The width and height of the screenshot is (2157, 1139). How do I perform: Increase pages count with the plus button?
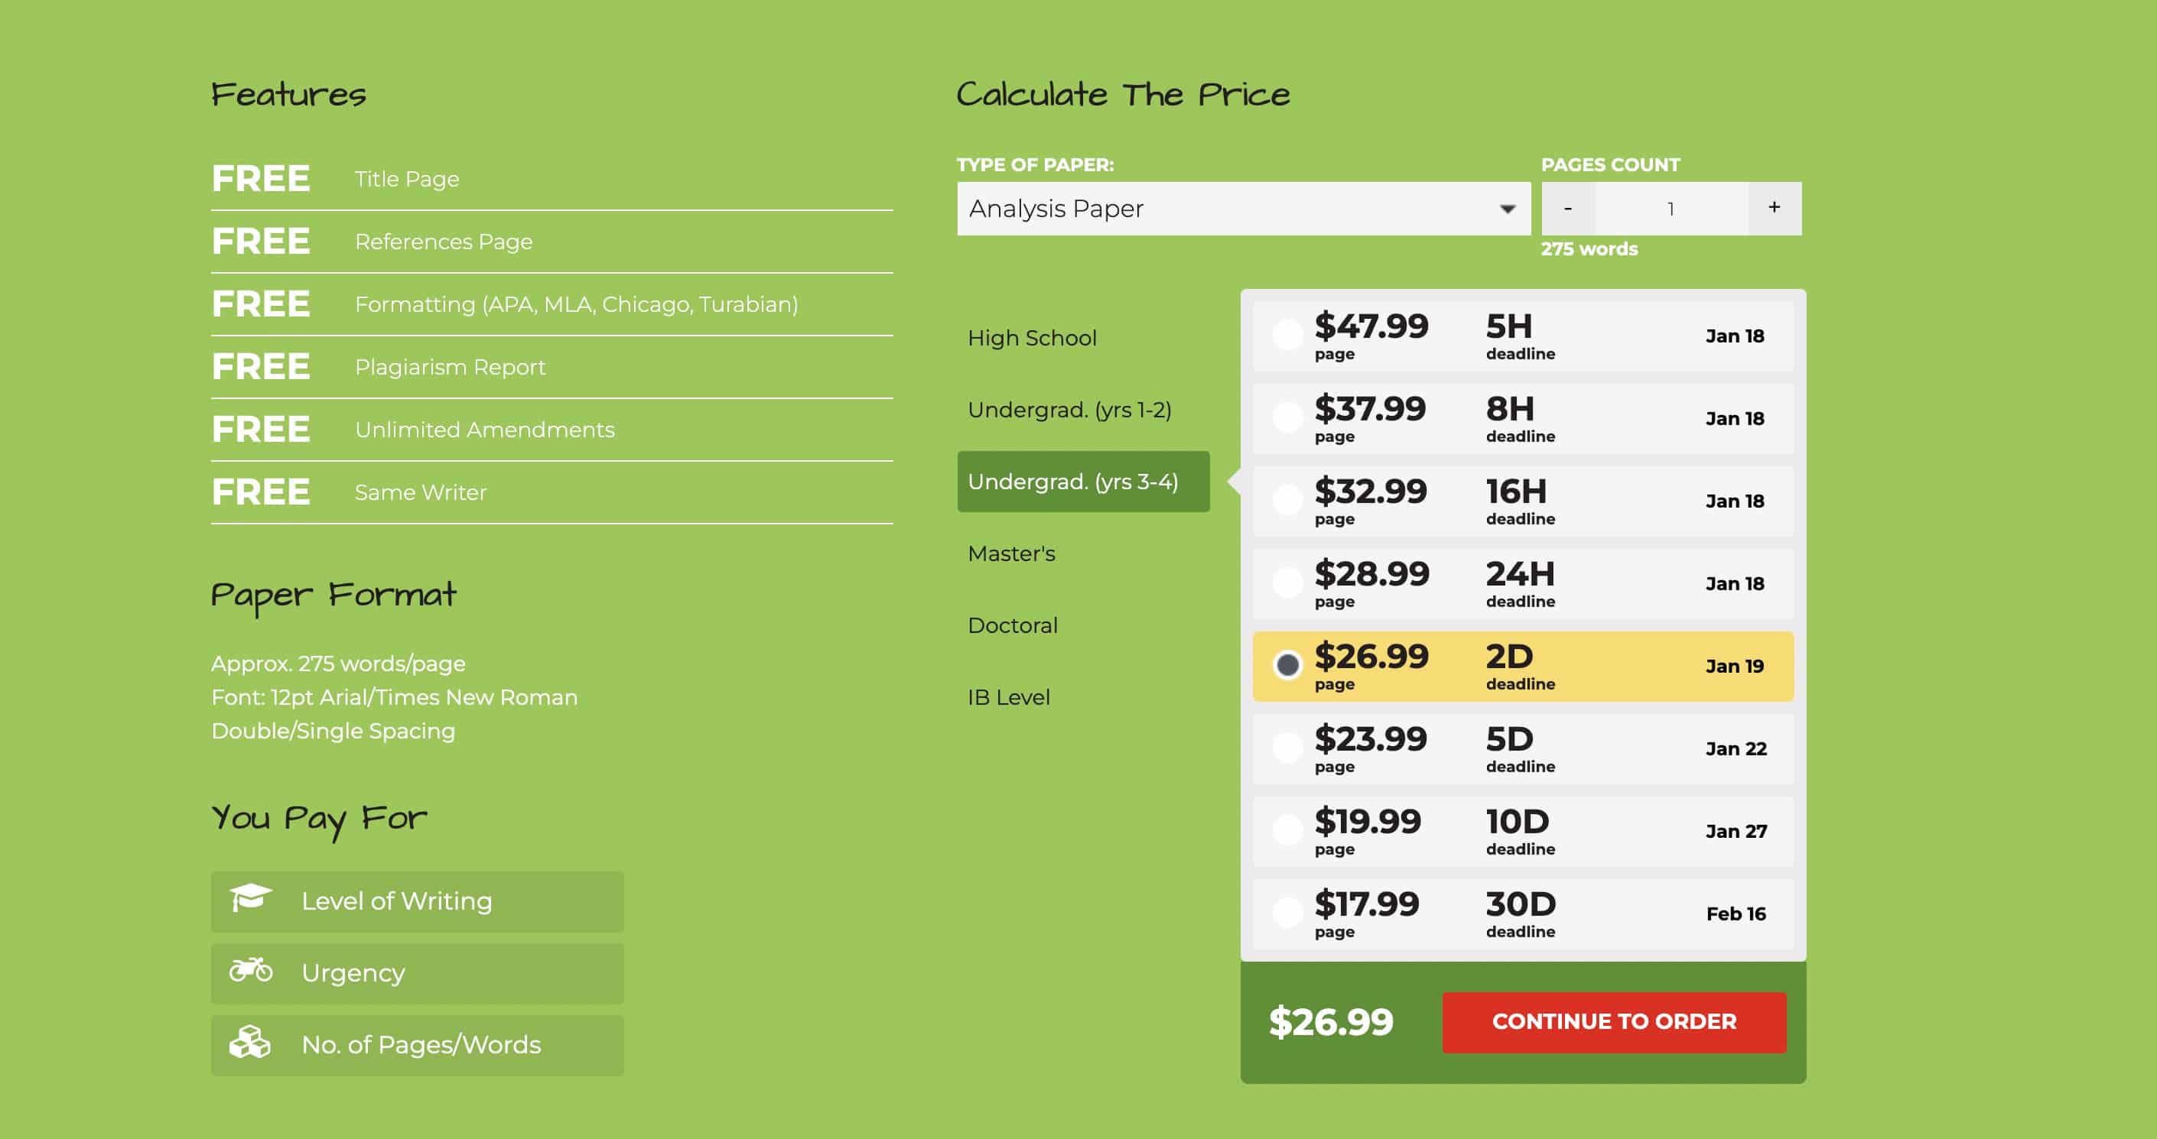1775,208
